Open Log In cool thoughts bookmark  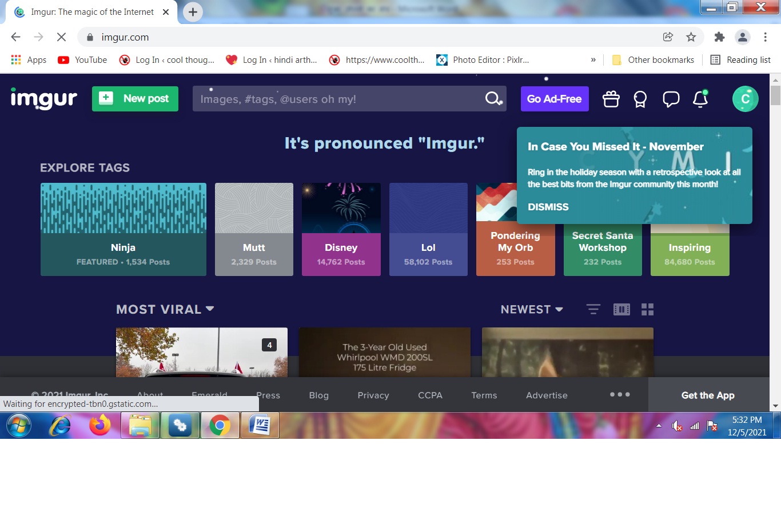167,60
